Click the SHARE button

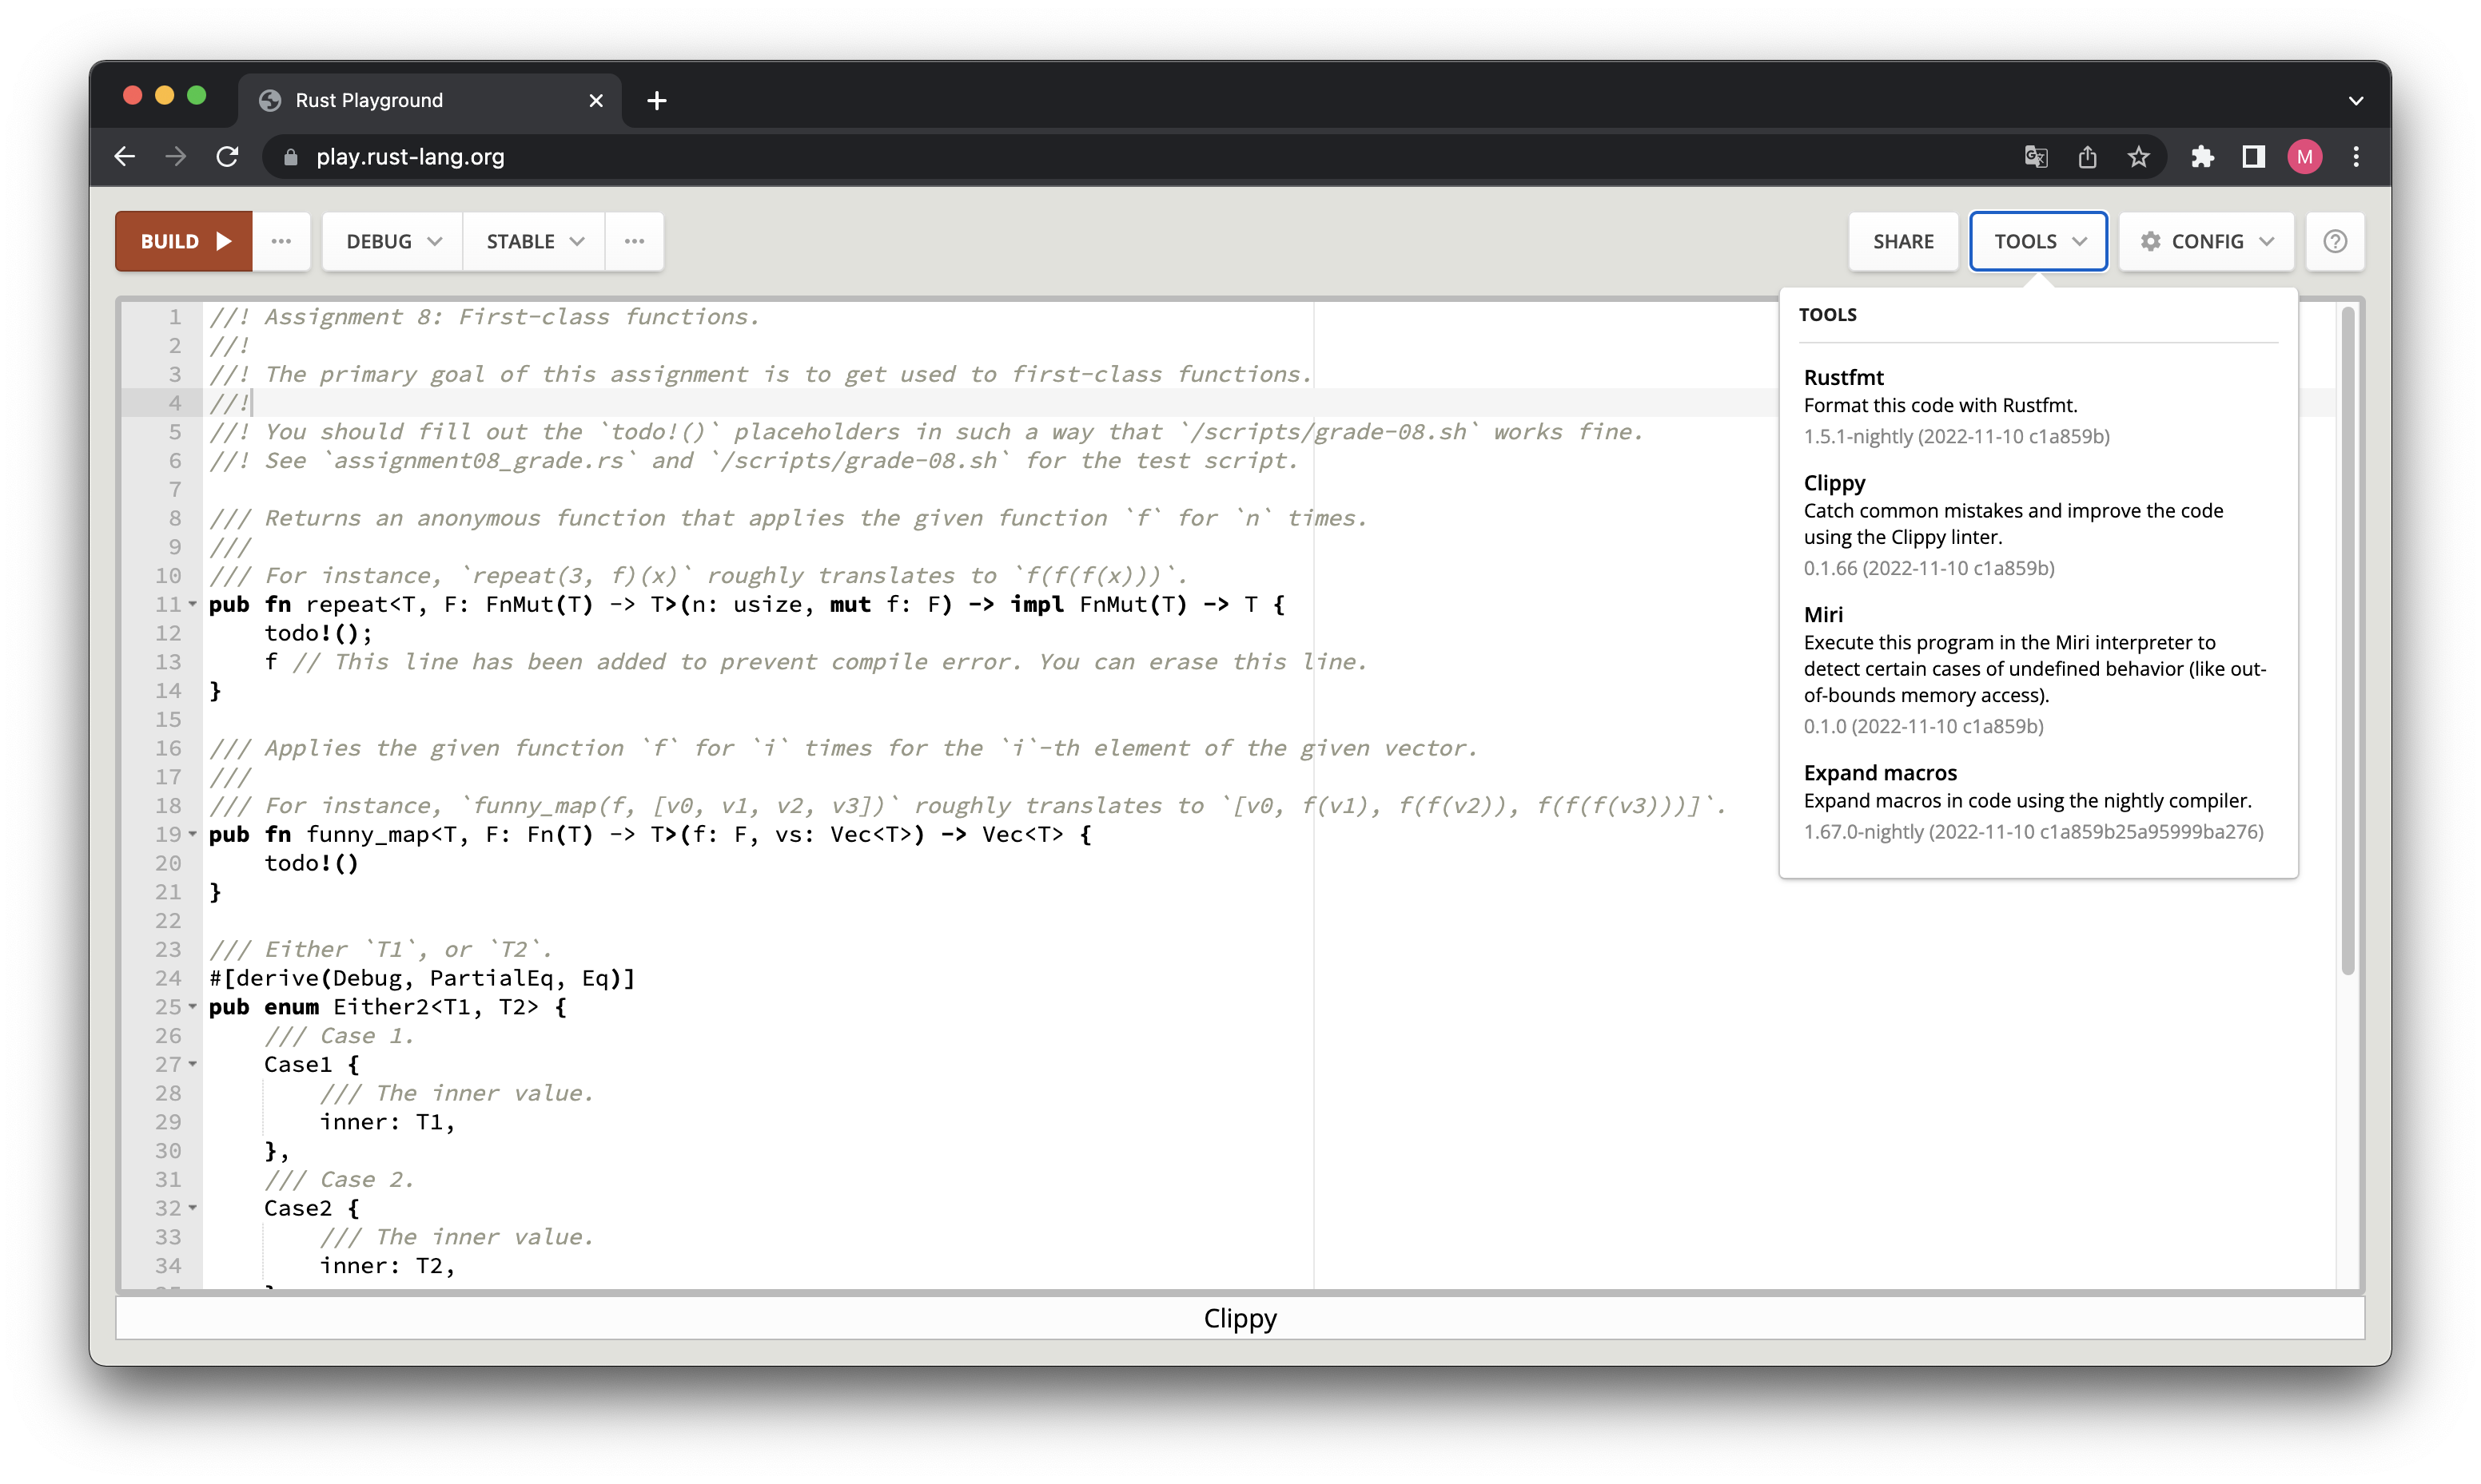pos(1903,240)
